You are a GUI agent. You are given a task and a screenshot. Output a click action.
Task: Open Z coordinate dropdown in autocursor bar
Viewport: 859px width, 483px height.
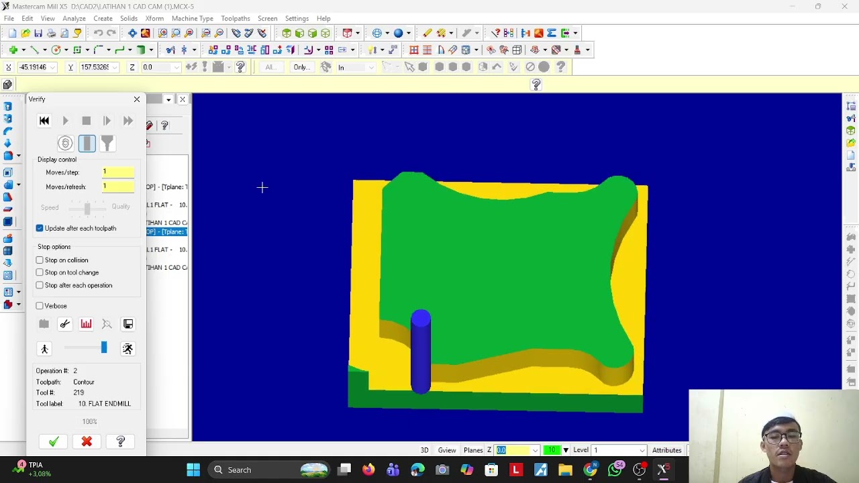tap(177, 67)
